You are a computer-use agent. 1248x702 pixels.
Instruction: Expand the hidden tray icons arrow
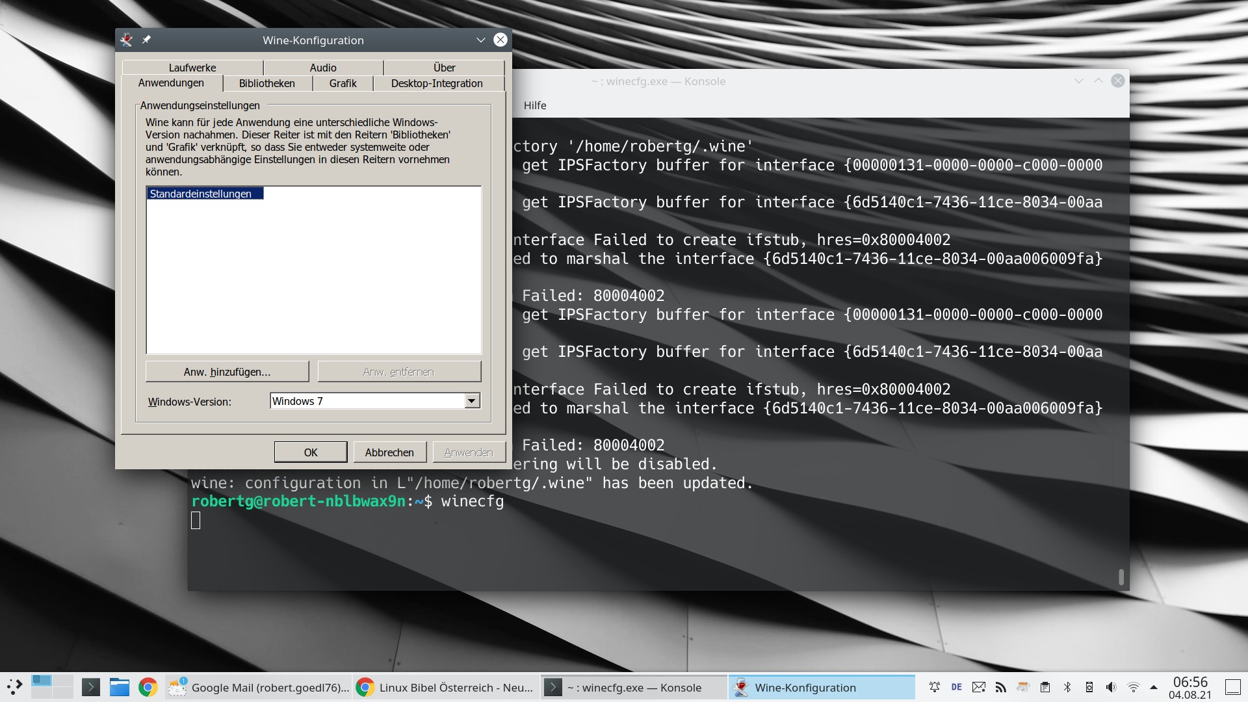click(1154, 688)
